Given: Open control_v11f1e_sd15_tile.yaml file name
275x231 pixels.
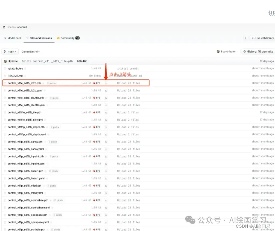Looking at the screenshot, I should (25, 120).
